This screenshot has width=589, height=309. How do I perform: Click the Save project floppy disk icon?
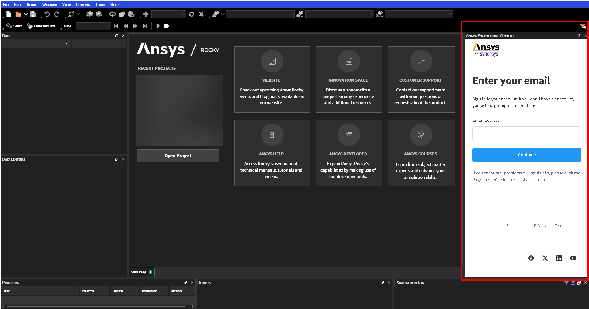[x=33, y=14]
